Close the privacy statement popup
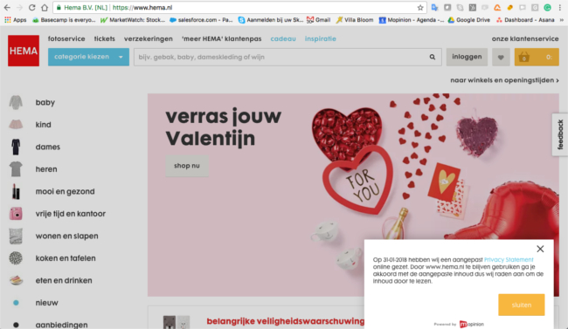 (x=540, y=249)
